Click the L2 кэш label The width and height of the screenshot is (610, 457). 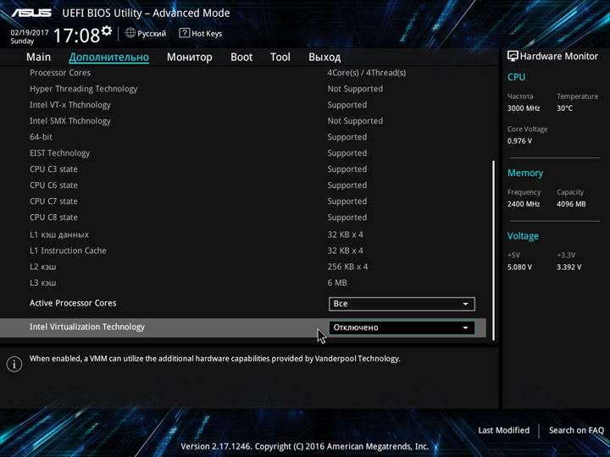43,267
